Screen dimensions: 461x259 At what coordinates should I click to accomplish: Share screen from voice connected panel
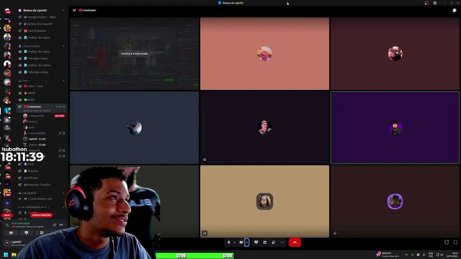tap(26, 233)
